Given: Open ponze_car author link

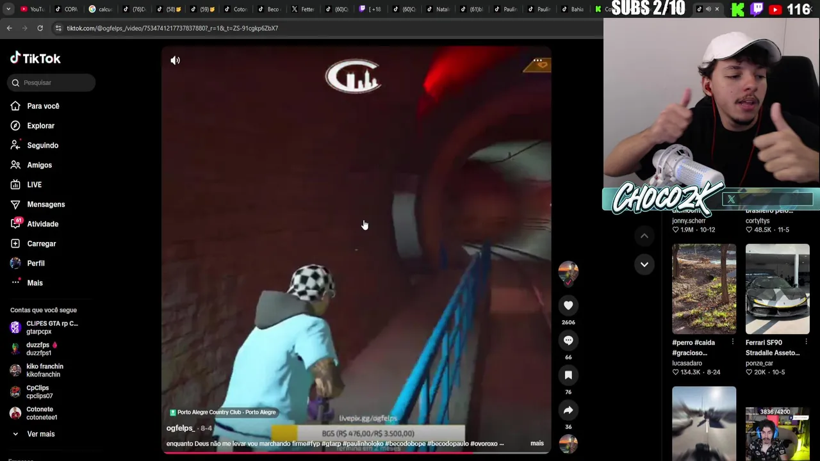Looking at the screenshot, I should (x=759, y=363).
